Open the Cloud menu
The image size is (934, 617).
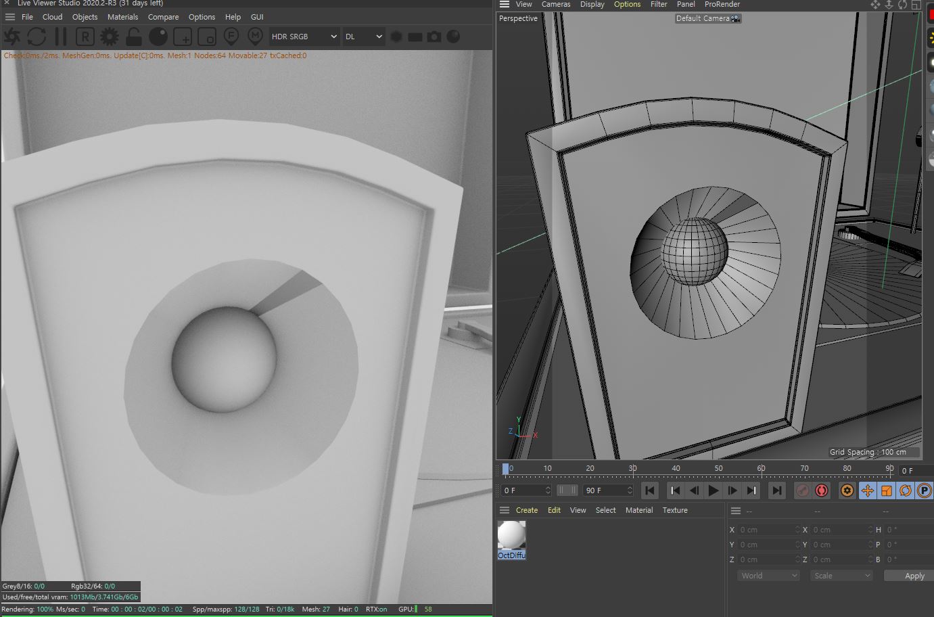pyautogui.click(x=52, y=17)
